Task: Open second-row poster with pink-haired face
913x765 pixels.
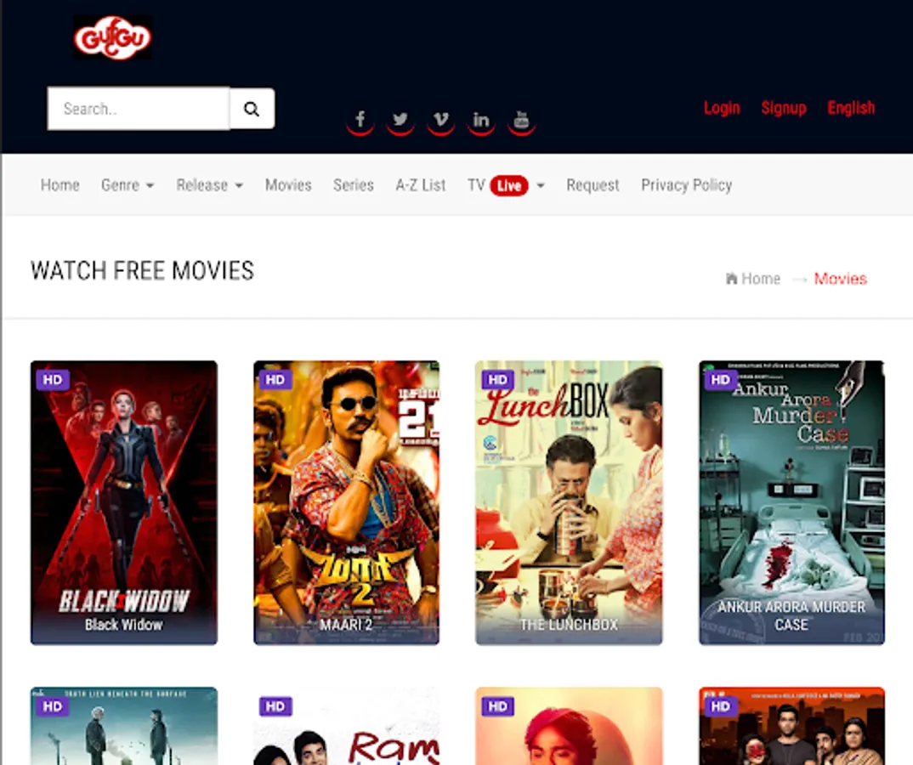Action: tap(569, 726)
